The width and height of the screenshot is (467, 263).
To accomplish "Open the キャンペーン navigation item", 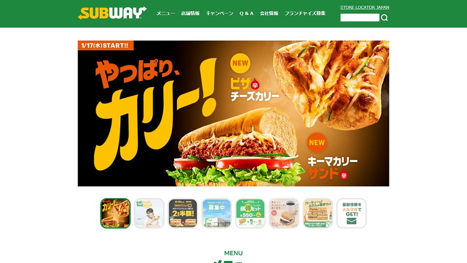I will point(219,13).
